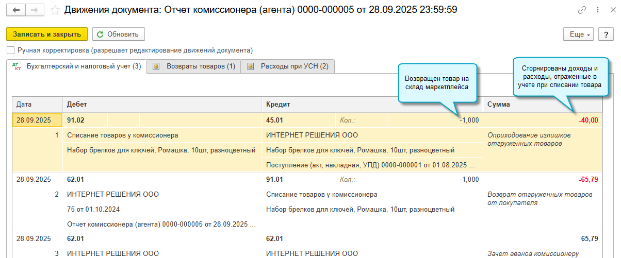Click the register icon on Возвраты товаров tab
The image size is (621, 258).
pyautogui.click(x=156, y=66)
